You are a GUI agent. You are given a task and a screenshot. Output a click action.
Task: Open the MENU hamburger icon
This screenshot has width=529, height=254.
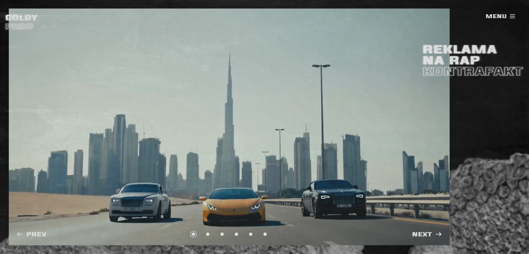pos(512,16)
